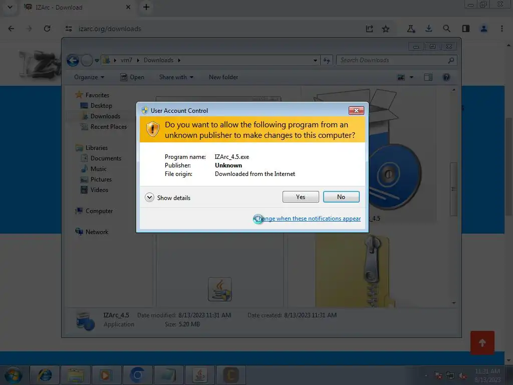Click the site information icon in address bar
The width and height of the screenshot is (513, 385).
tap(69, 29)
